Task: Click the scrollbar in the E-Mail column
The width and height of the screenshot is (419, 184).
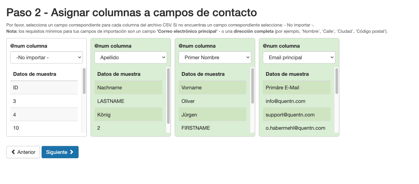Action: click(x=337, y=81)
